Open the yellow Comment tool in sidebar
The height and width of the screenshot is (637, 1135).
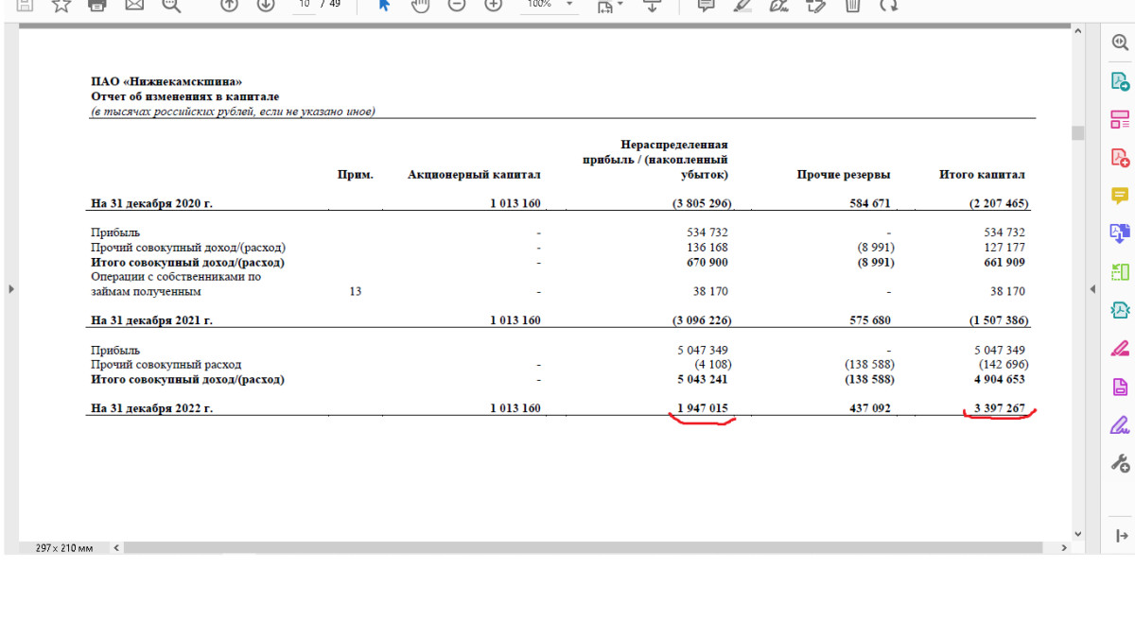1120,196
